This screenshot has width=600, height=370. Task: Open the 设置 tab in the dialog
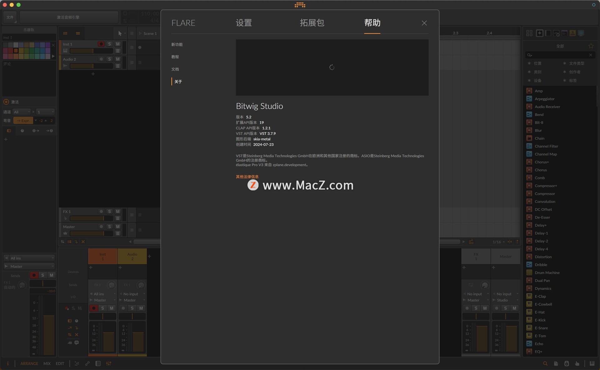(244, 23)
